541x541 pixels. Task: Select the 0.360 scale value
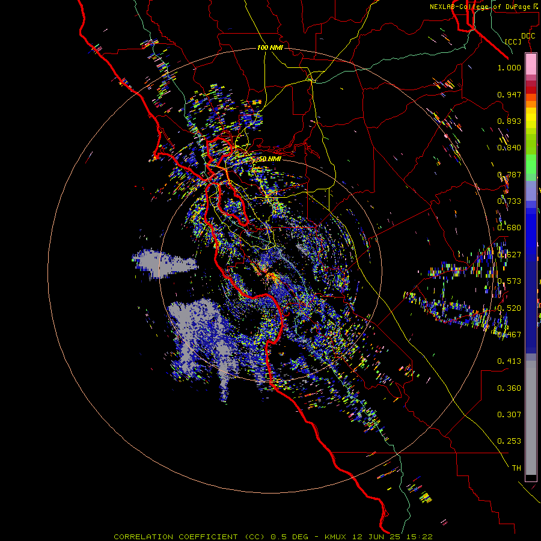click(x=509, y=388)
